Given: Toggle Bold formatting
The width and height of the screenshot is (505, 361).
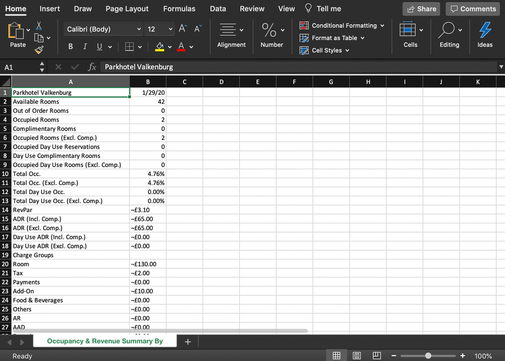Looking at the screenshot, I should point(70,47).
